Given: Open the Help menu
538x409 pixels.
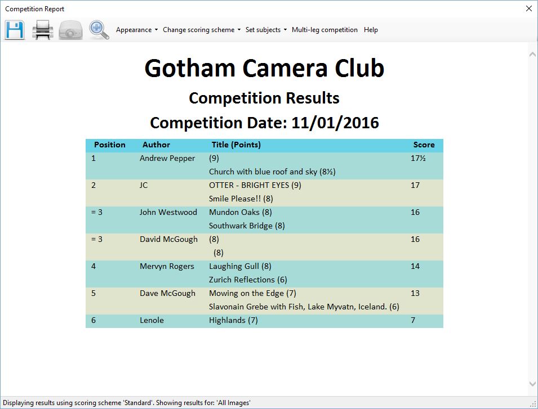Looking at the screenshot, I should (x=371, y=30).
